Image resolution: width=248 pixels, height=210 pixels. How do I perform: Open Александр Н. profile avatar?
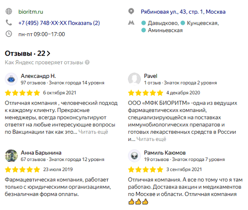coord(11,79)
